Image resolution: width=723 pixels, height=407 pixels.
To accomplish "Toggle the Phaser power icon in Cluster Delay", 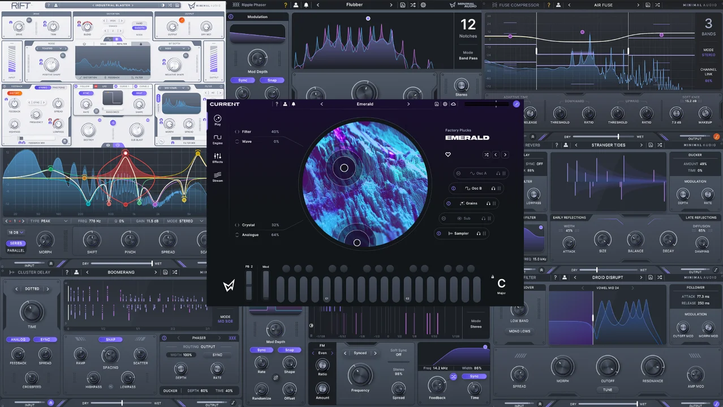I will (x=165, y=338).
